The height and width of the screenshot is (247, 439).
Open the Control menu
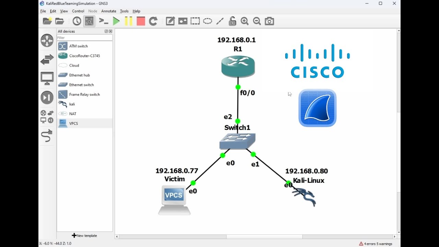(78, 11)
